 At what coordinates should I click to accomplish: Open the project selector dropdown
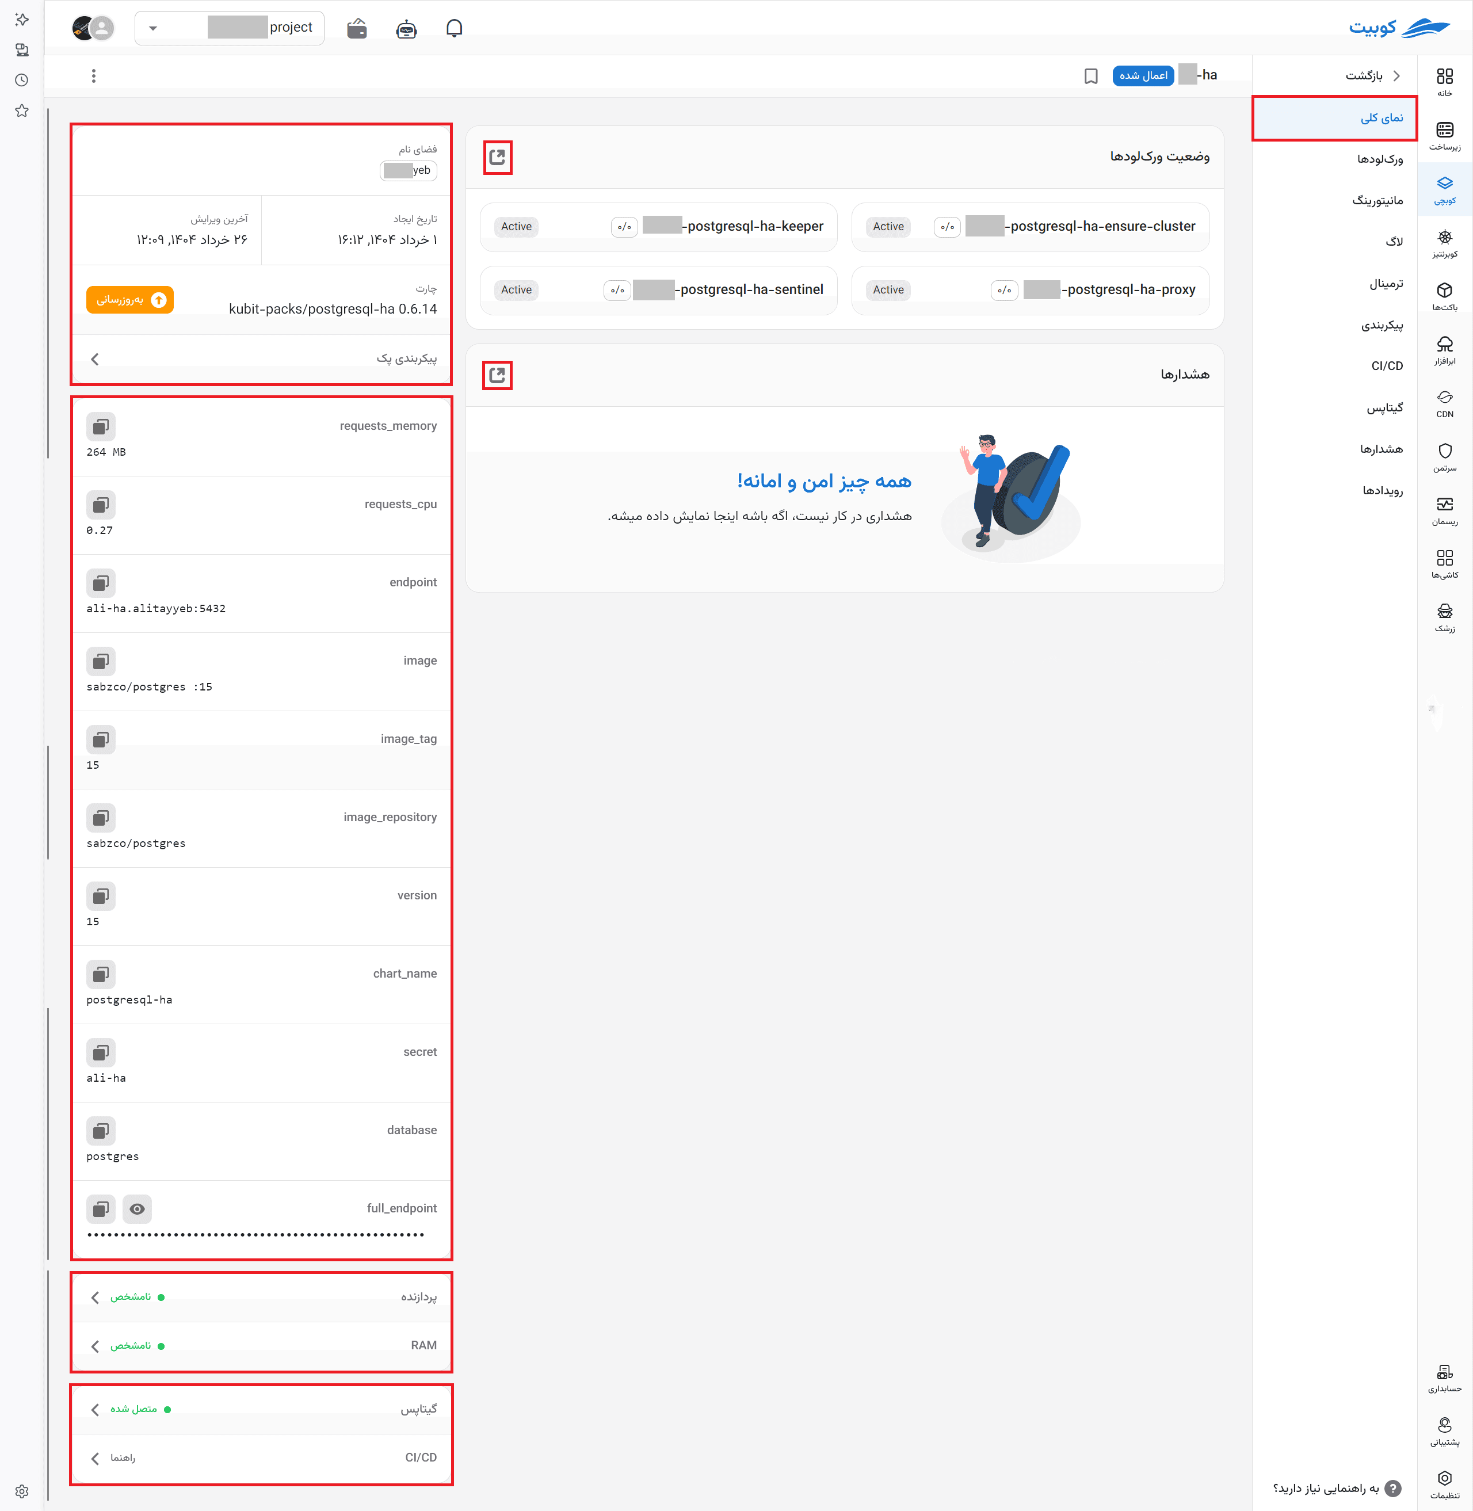pyautogui.click(x=229, y=28)
